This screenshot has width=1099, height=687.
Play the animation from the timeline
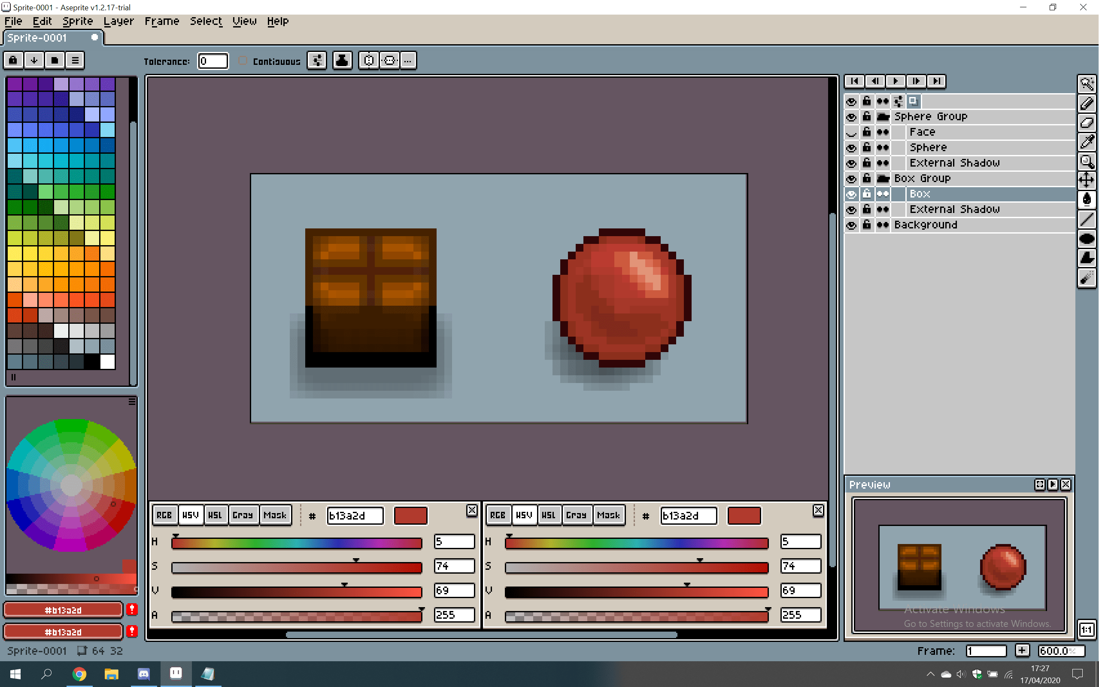(x=896, y=81)
